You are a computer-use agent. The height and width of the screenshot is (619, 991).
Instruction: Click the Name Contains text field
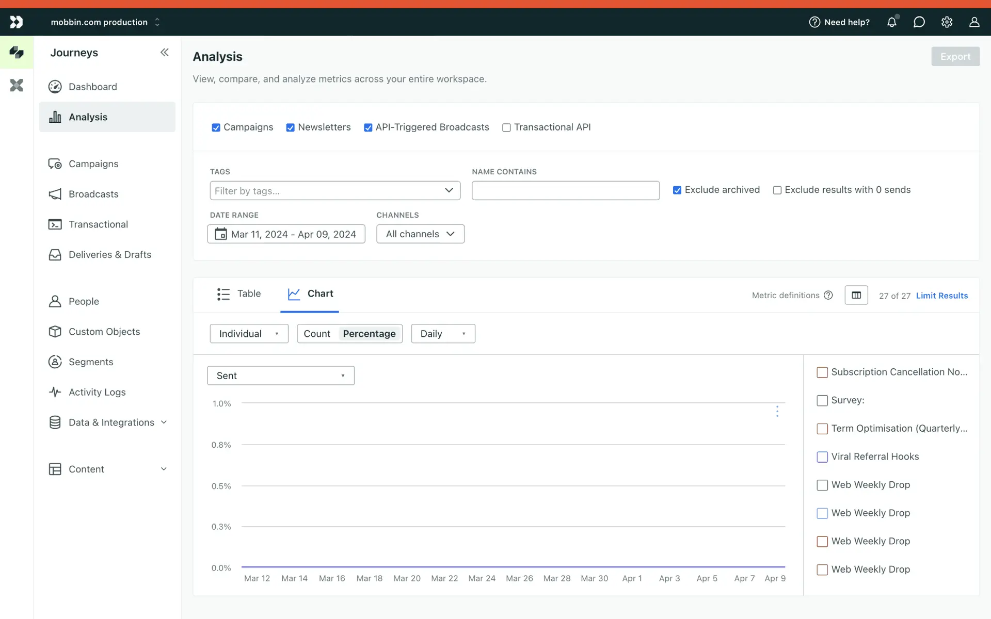coord(565,190)
